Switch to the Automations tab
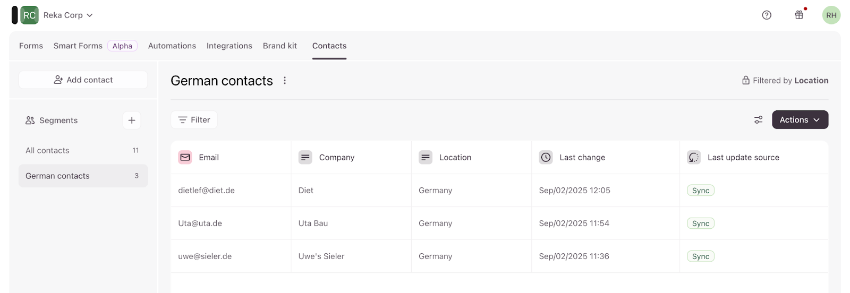 tap(172, 46)
